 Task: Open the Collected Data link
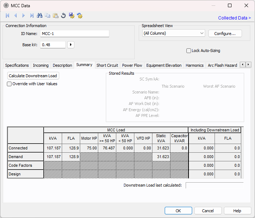[x=234, y=18]
